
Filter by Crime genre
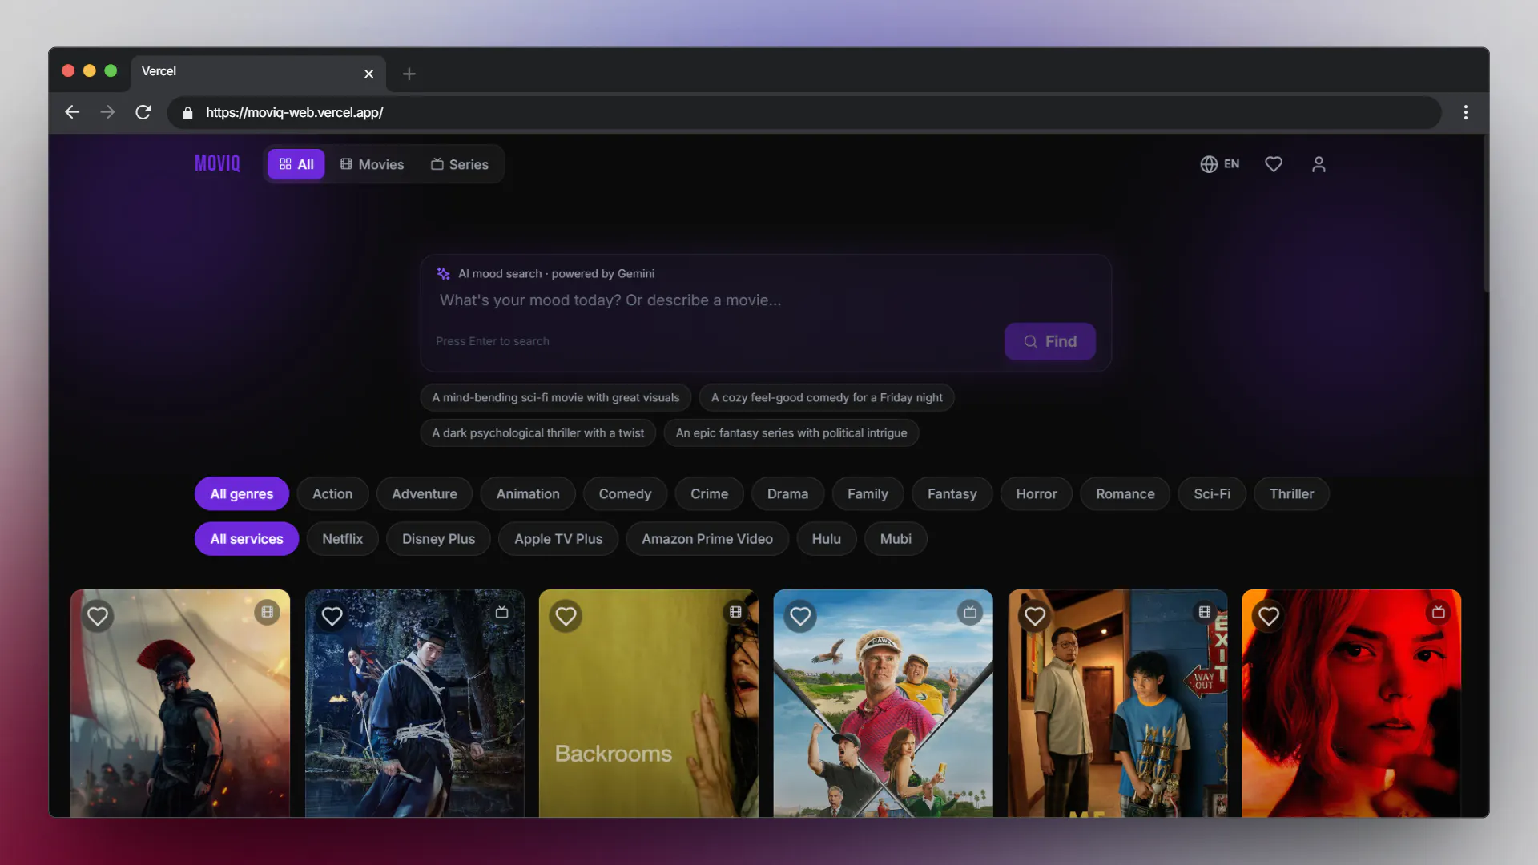[710, 493]
